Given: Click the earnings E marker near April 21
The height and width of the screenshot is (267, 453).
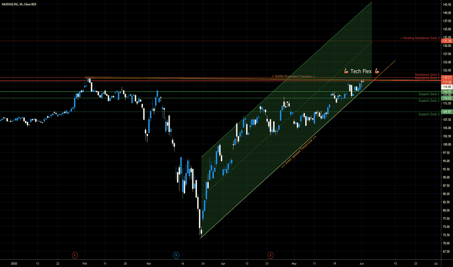Looking at the screenshot, I should [x=270, y=255].
